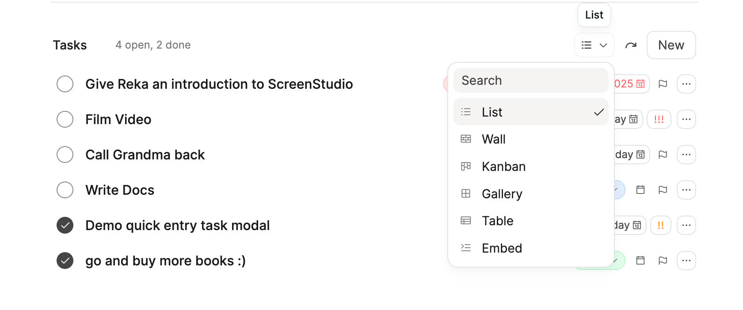
Task: Click the red due date on the Give Reka task
Action: pos(631,84)
